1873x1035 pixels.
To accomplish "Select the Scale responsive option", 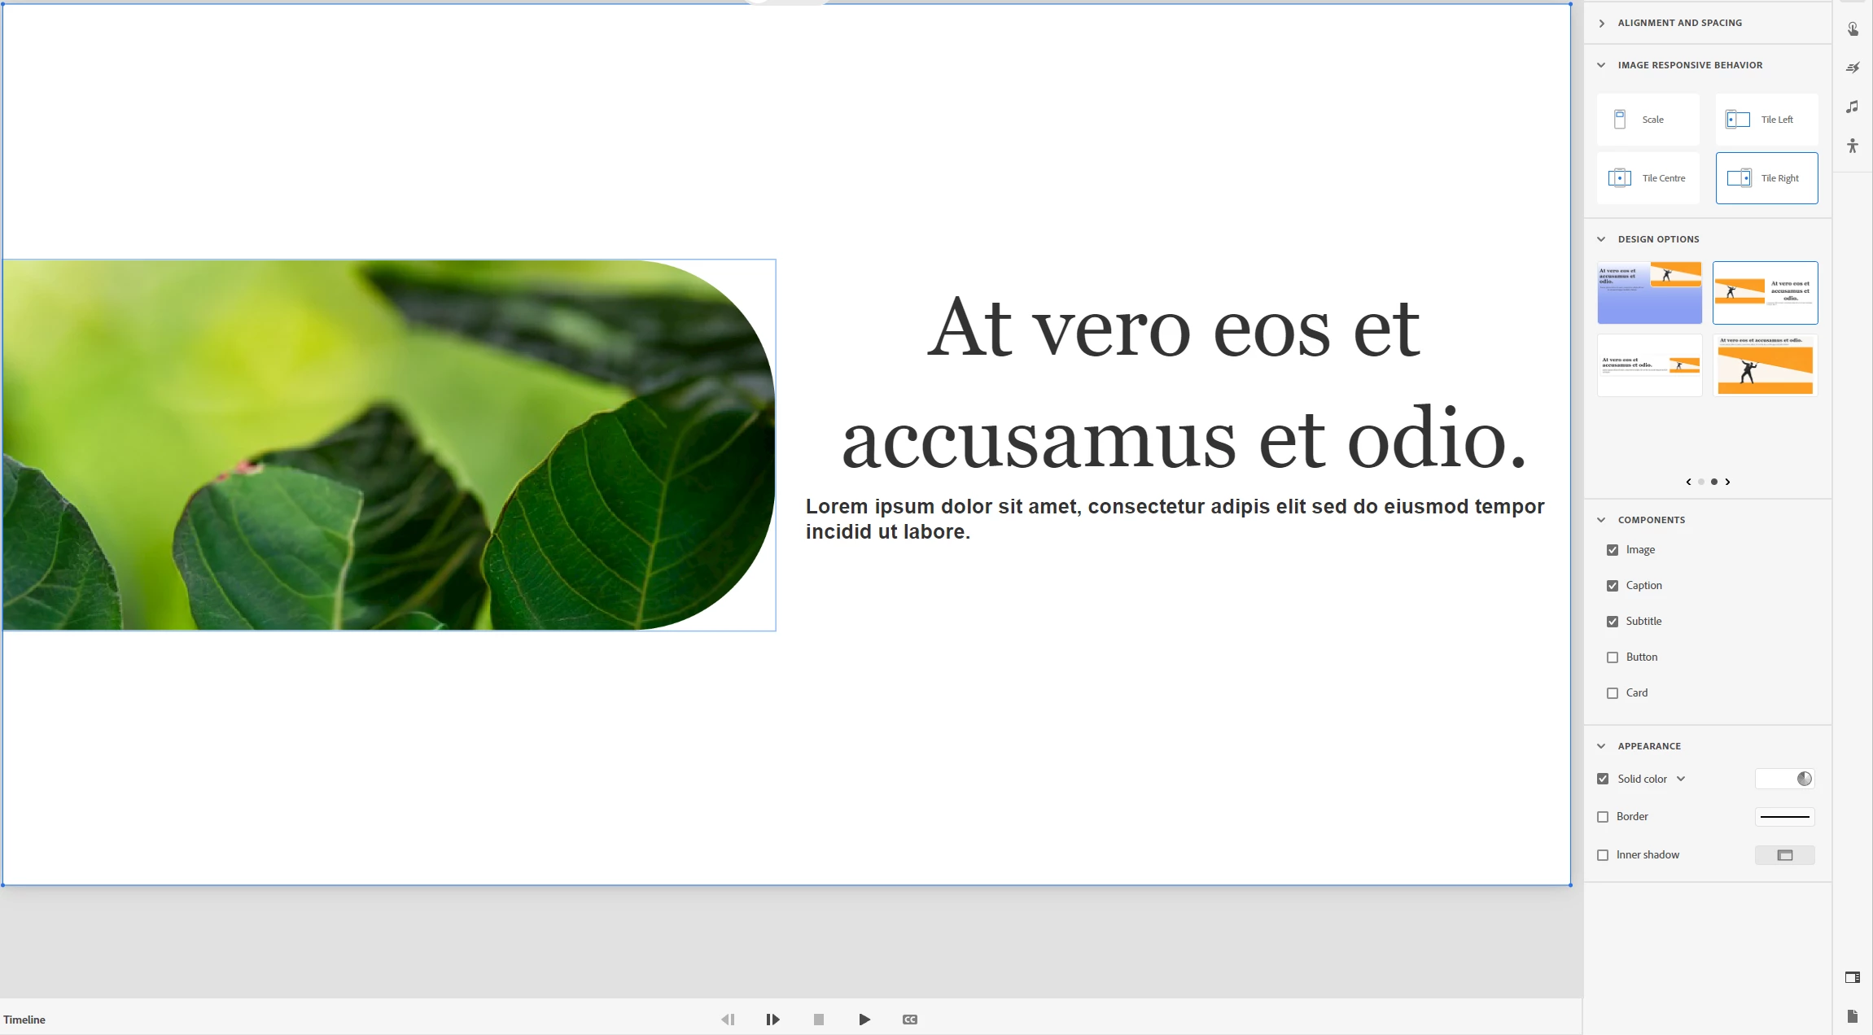I will 1648,120.
